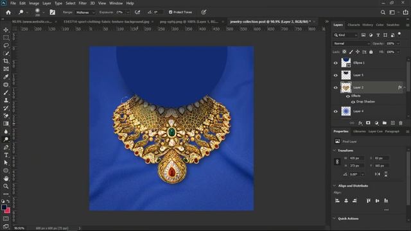Select the Gradient tool

click(6, 124)
